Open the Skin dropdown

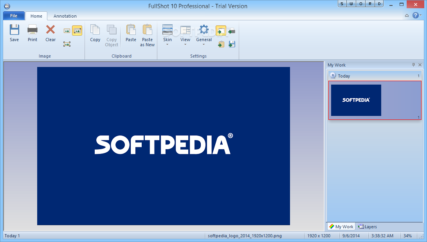pyautogui.click(x=167, y=35)
